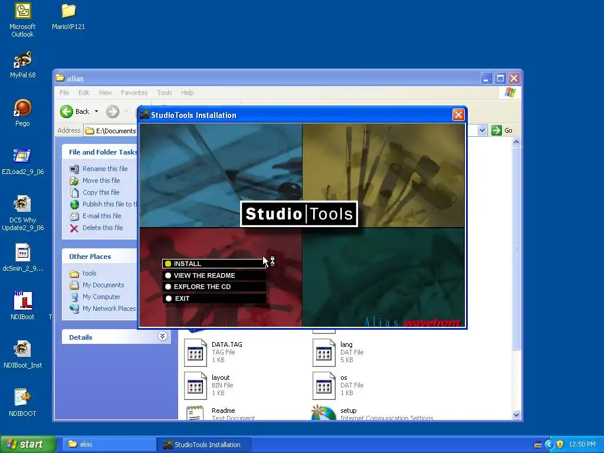
Task: Collapse the Other Places panel header
Action: (x=99, y=256)
